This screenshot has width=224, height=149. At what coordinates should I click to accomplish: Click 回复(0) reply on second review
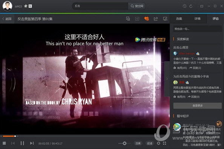pyautogui.click(x=193, y=97)
